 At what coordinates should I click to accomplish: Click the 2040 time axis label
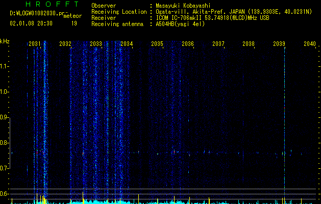point(310,43)
